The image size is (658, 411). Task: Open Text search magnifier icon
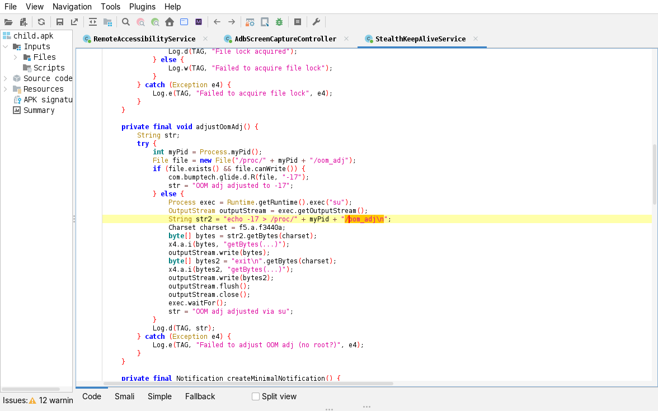126,22
